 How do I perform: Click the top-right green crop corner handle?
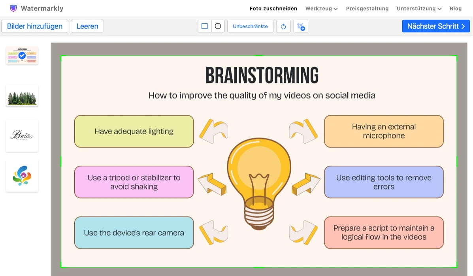pos(456,56)
